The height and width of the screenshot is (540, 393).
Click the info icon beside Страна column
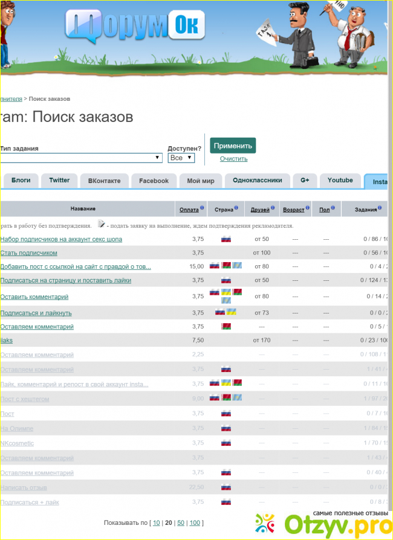pyautogui.click(x=237, y=208)
